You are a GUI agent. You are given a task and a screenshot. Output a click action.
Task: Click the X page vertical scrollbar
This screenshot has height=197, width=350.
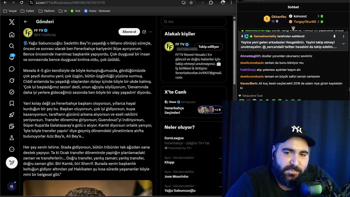click(x=234, y=52)
